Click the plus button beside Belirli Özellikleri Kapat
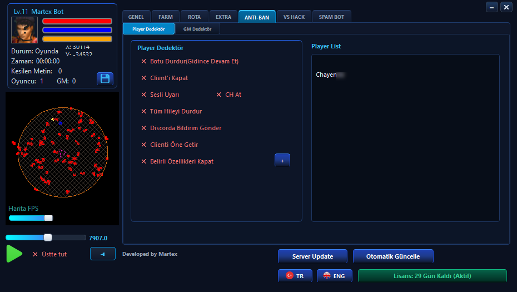The image size is (517, 292). click(x=282, y=161)
